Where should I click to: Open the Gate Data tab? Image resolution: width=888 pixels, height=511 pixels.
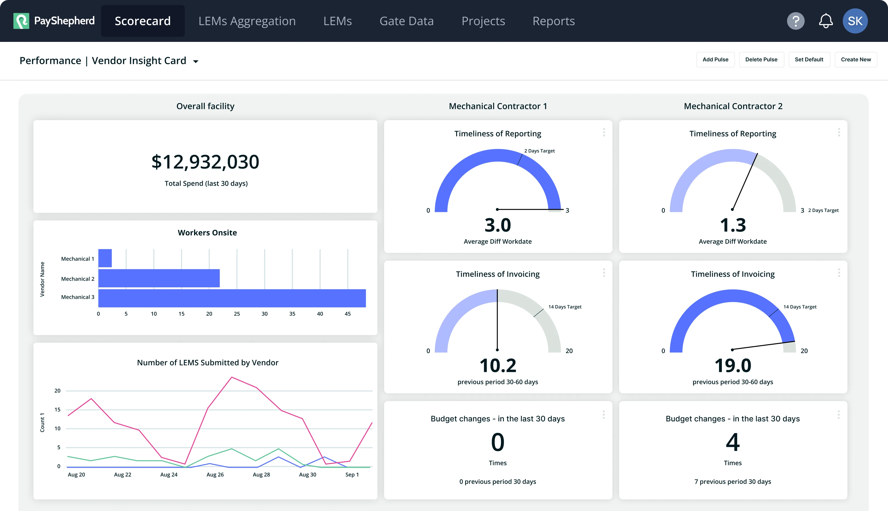point(407,21)
